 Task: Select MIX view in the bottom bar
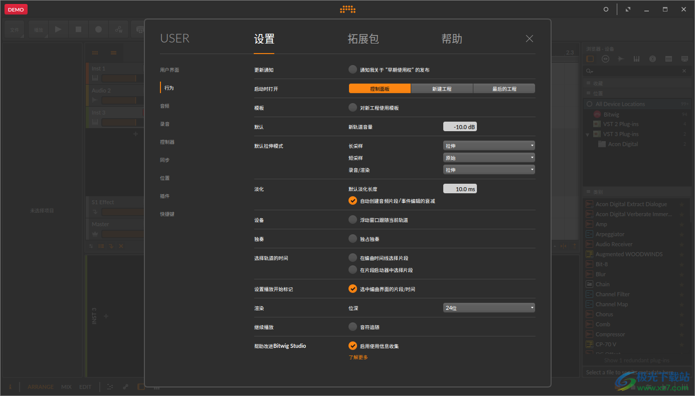click(x=66, y=386)
